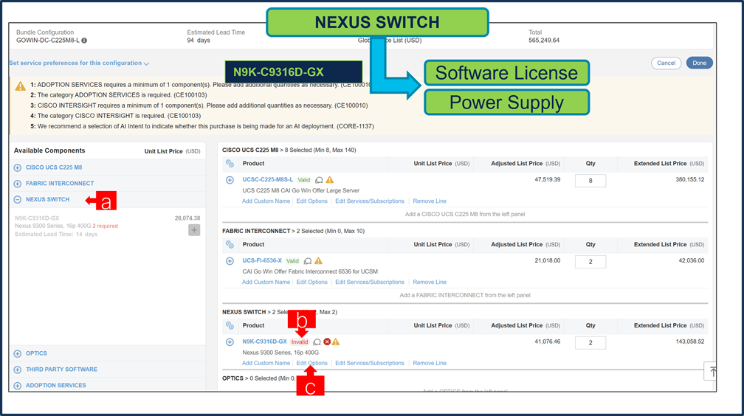Click the Done button

(700, 63)
